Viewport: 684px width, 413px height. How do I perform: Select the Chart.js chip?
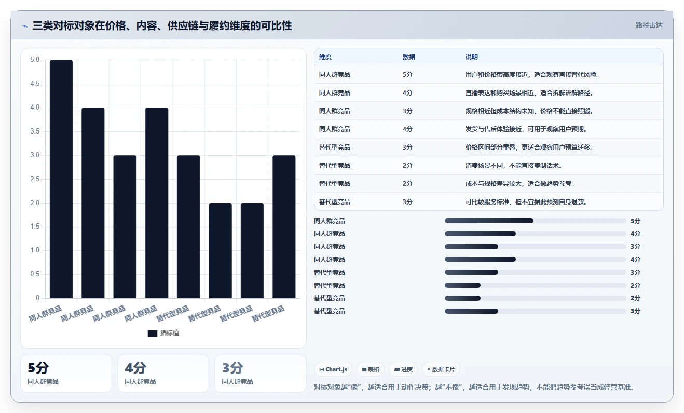333,369
